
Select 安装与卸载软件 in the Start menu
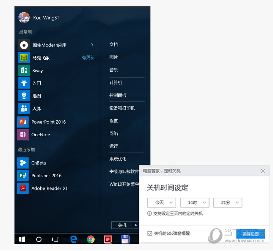tap(124, 172)
